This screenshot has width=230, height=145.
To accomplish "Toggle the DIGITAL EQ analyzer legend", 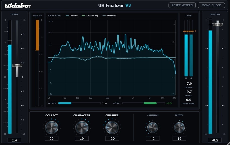I will point(90,16).
